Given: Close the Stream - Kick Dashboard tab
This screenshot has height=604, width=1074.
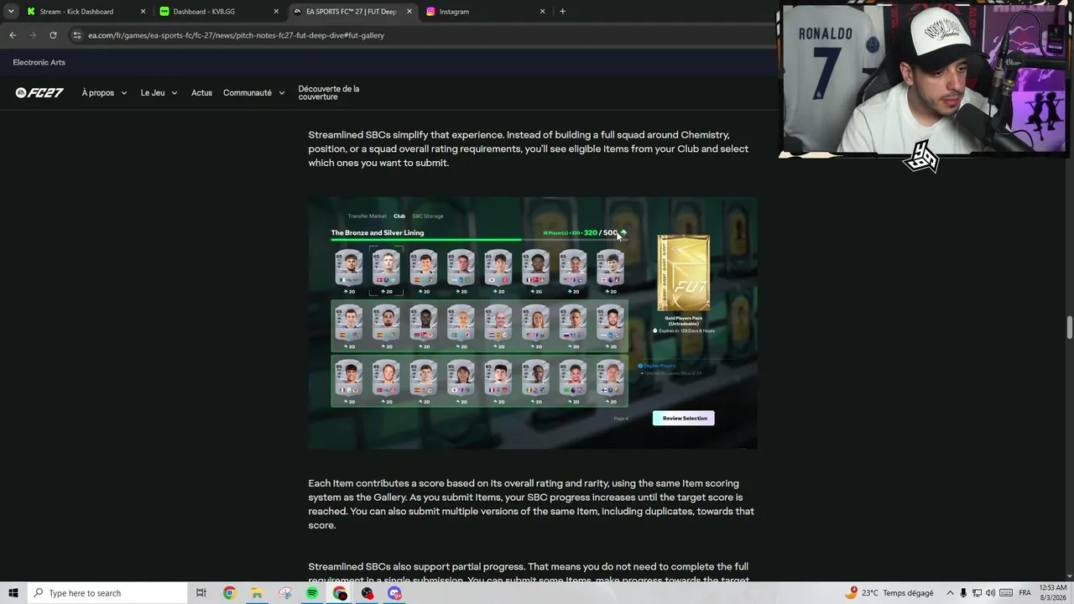Looking at the screenshot, I should click(143, 12).
